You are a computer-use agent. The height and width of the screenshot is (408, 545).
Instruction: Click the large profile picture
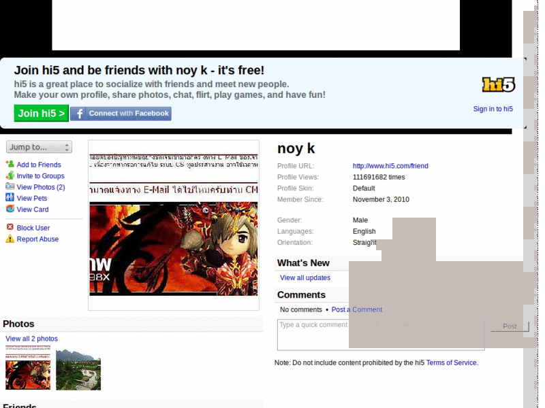point(174,225)
